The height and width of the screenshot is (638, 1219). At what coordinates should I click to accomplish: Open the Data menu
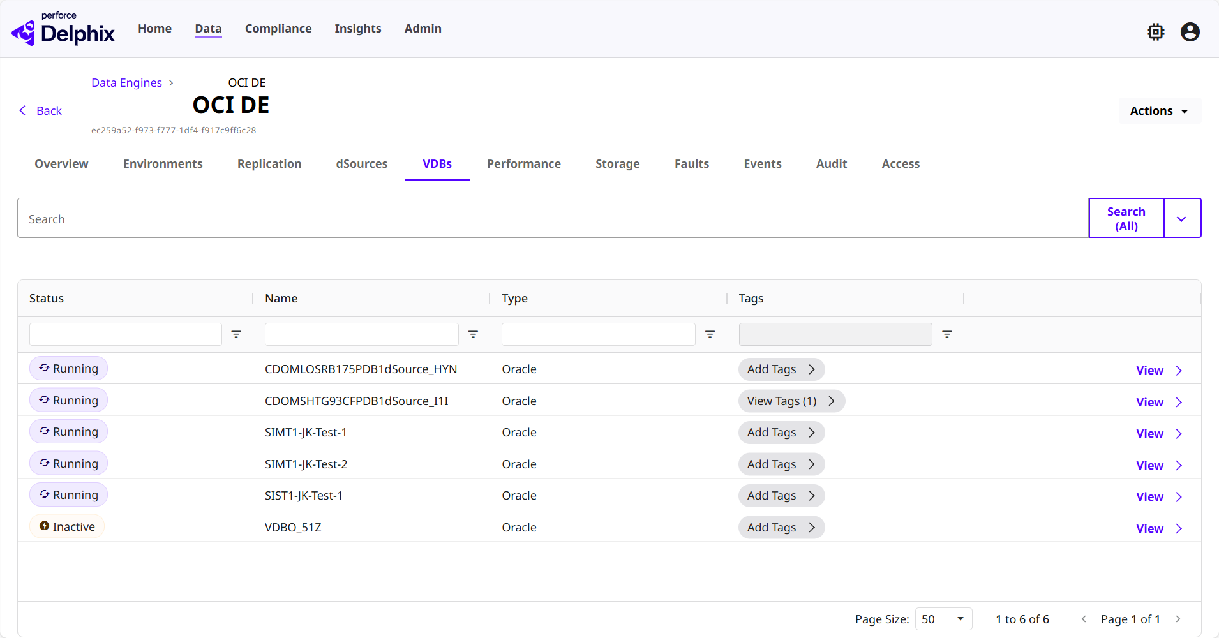pyautogui.click(x=208, y=29)
